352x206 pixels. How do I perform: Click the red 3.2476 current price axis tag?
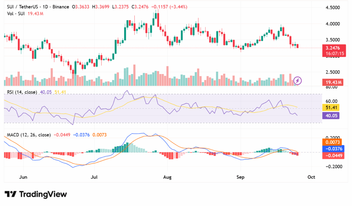(x=333, y=48)
